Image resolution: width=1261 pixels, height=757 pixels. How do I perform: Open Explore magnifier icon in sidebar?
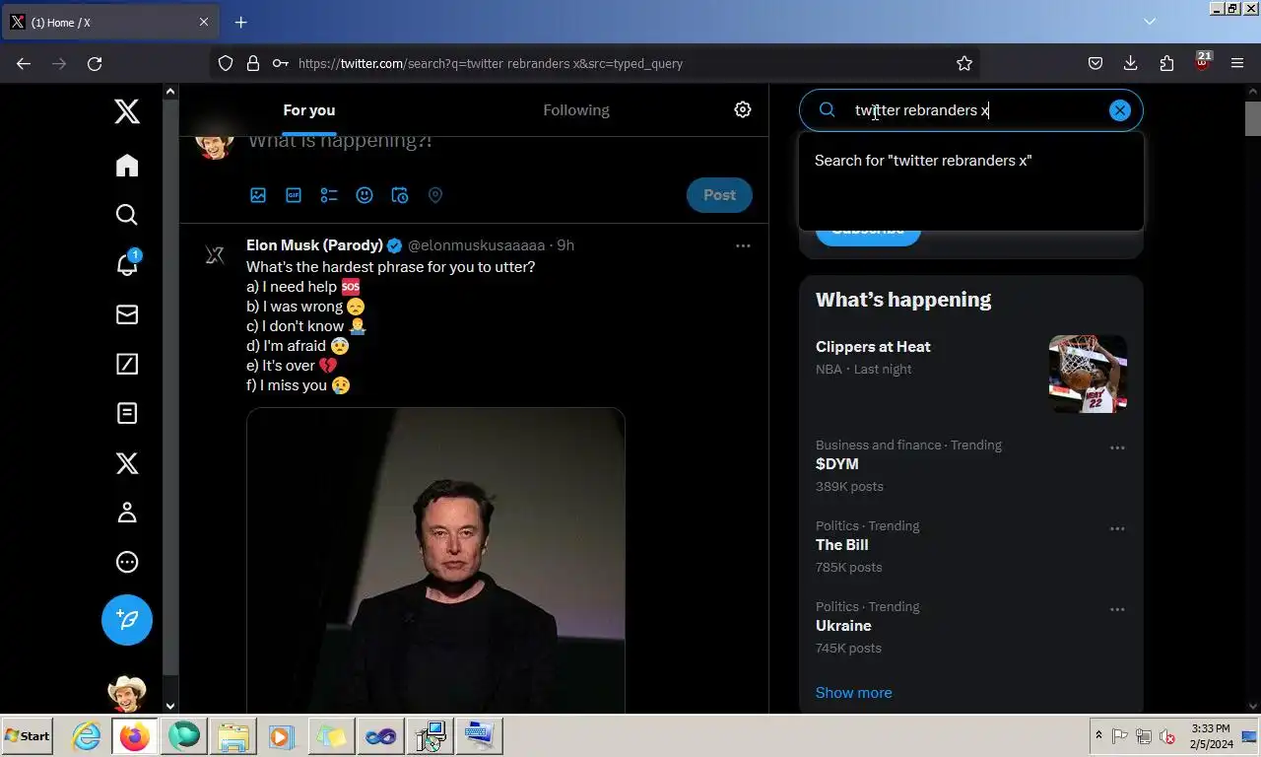[127, 215]
